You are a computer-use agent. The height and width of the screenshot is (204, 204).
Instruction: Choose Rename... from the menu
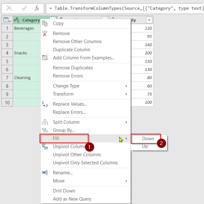pyautogui.click(x=63, y=173)
